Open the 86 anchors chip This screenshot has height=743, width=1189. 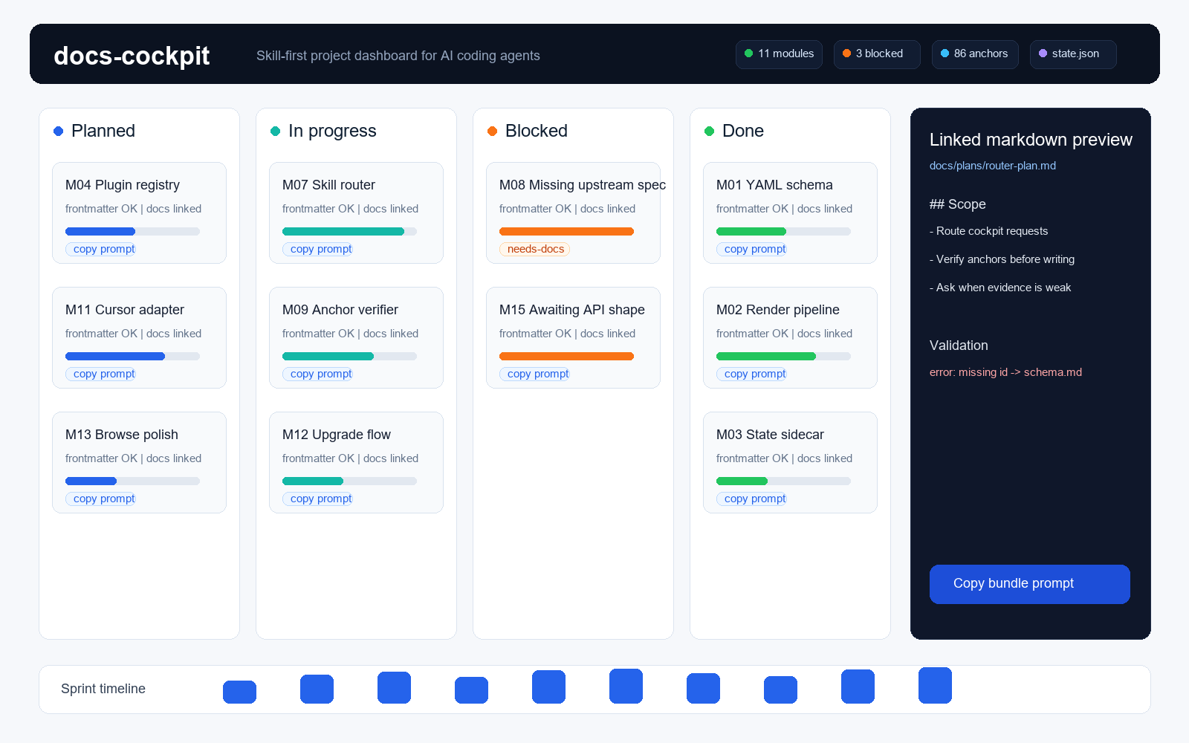click(x=975, y=54)
